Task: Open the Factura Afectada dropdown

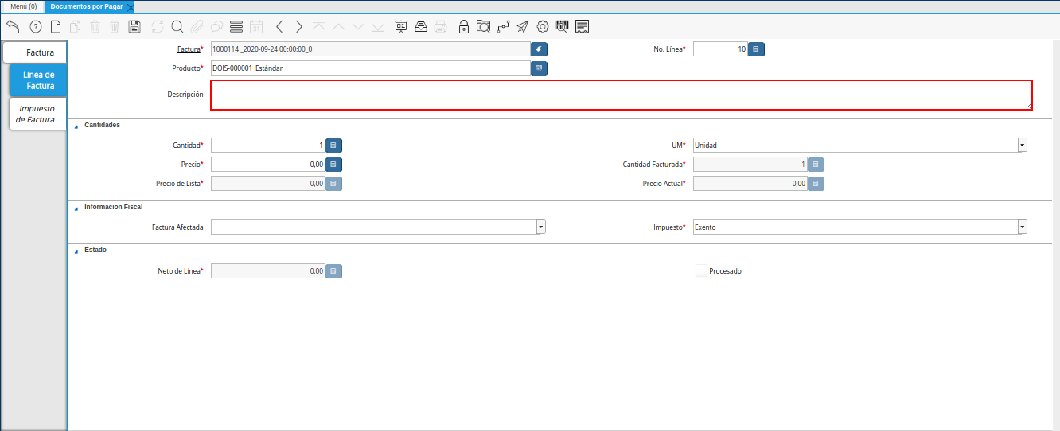Action: tap(541, 227)
